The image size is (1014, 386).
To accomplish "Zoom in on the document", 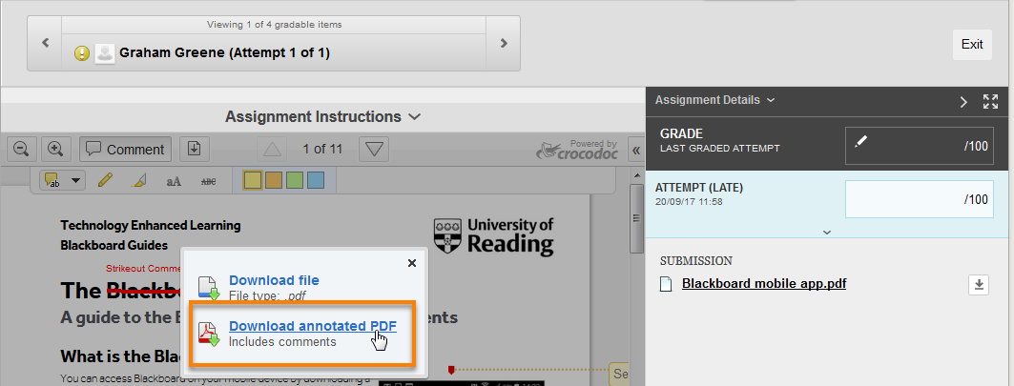I will coord(56,150).
